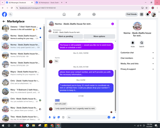Open Mayra 3beds 1baths house chat
The height and width of the screenshot is (128, 160).
pyautogui.click(x=22, y=73)
